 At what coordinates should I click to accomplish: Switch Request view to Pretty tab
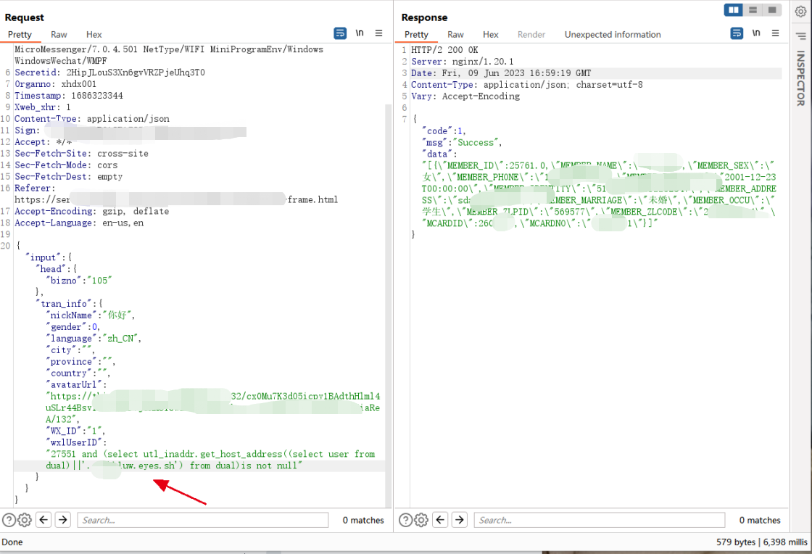click(x=20, y=34)
